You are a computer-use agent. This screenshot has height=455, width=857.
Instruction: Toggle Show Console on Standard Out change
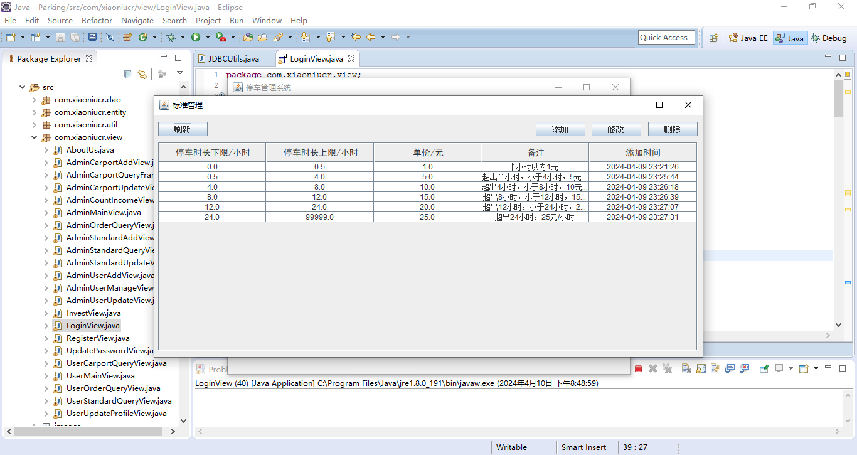coord(730,368)
